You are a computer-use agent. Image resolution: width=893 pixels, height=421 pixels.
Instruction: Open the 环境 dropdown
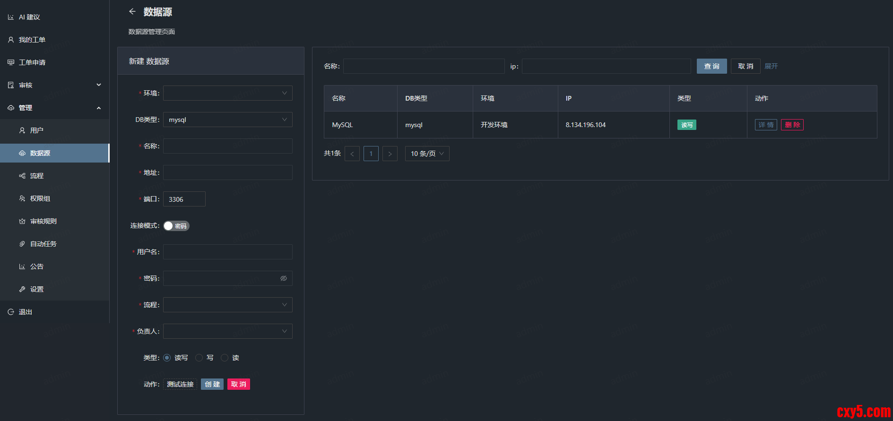[227, 93]
